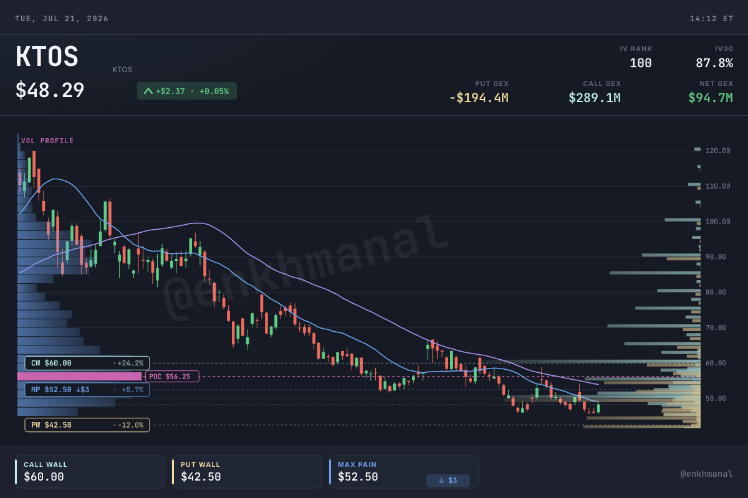Image resolution: width=748 pixels, height=498 pixels.
Task: Click the 120.00 price axis label
Action: point(718,151)
